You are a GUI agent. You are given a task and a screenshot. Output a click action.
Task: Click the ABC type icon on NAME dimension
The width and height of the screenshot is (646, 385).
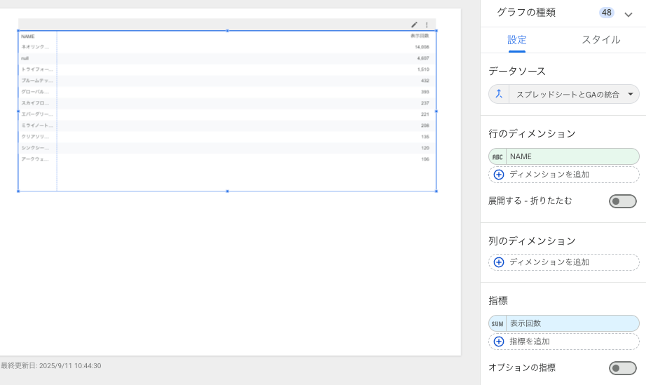click(x=497, y=156)
